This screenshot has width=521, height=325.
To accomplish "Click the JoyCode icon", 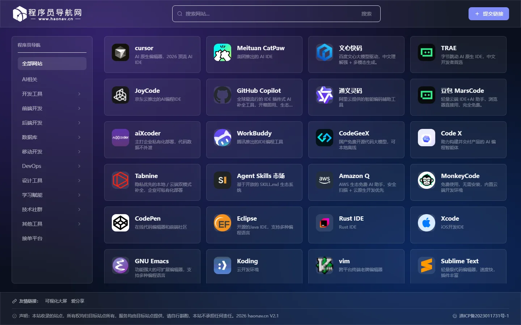I will (x=120, y=95).
